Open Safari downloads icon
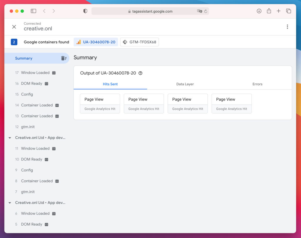 pos(259,11)
